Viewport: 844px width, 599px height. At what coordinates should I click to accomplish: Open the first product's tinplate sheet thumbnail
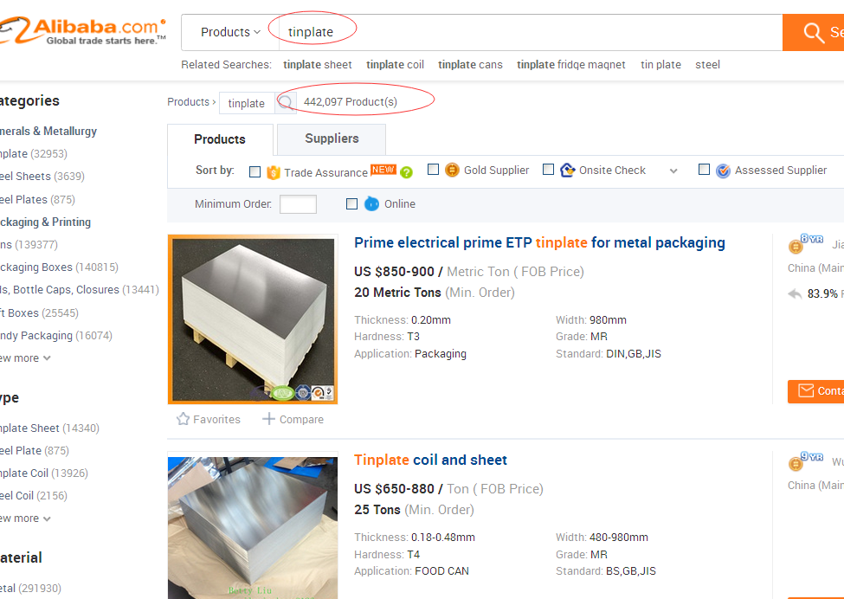[x=253, y=319]
